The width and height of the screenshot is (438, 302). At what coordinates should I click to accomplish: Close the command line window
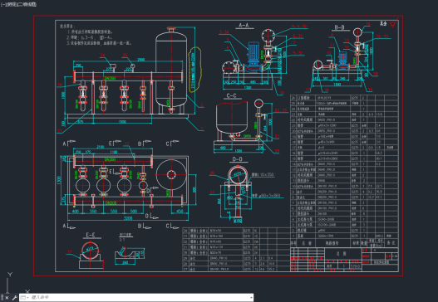tap(7, 298)
